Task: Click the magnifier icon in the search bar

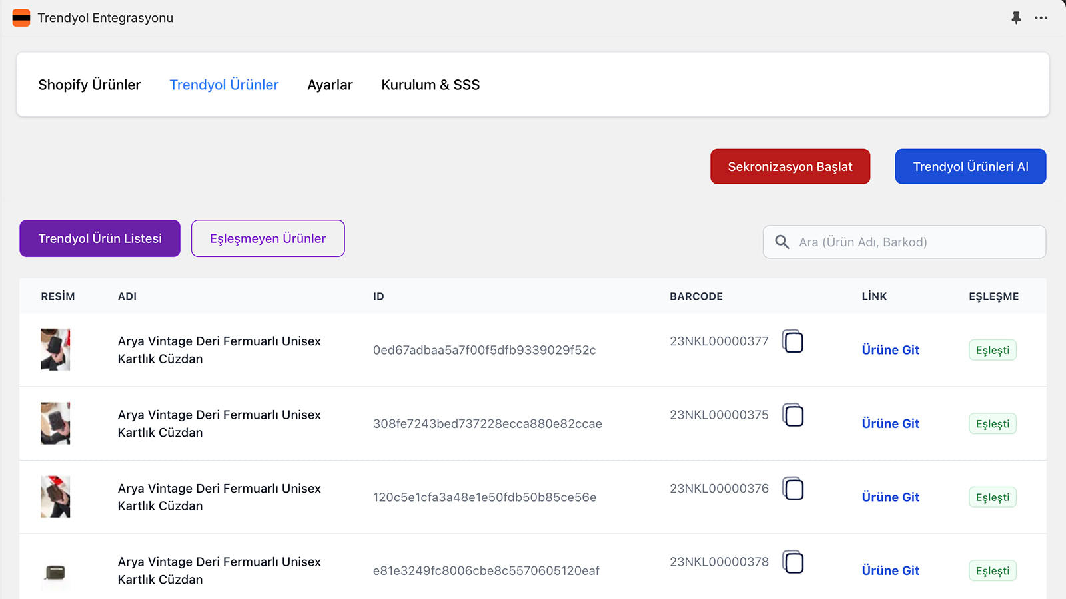Action: [781, 242]
